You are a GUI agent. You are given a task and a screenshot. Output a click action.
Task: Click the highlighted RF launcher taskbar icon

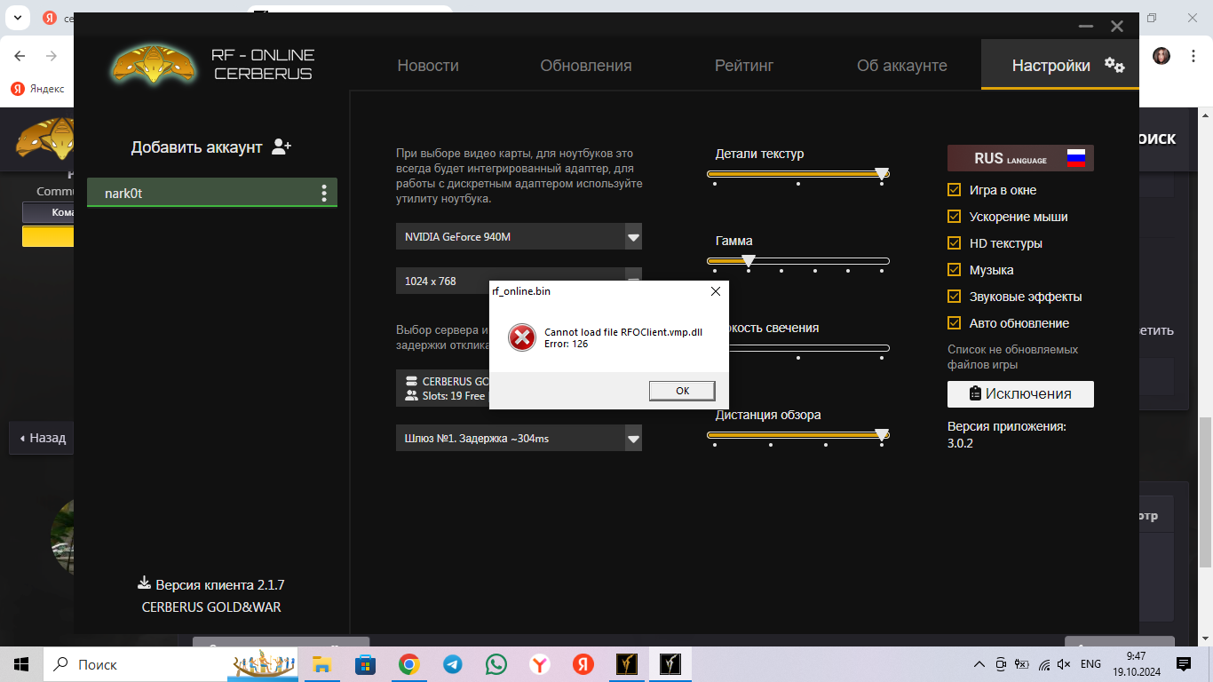coord(670,664)
